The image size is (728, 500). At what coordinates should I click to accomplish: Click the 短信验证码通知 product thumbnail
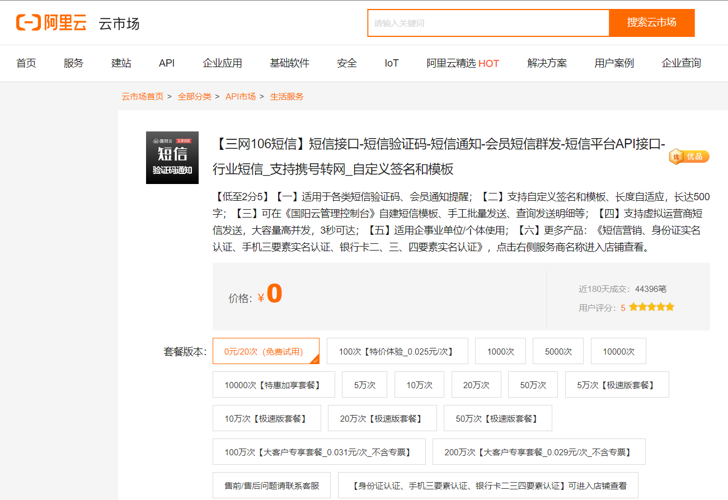[172, 158]
